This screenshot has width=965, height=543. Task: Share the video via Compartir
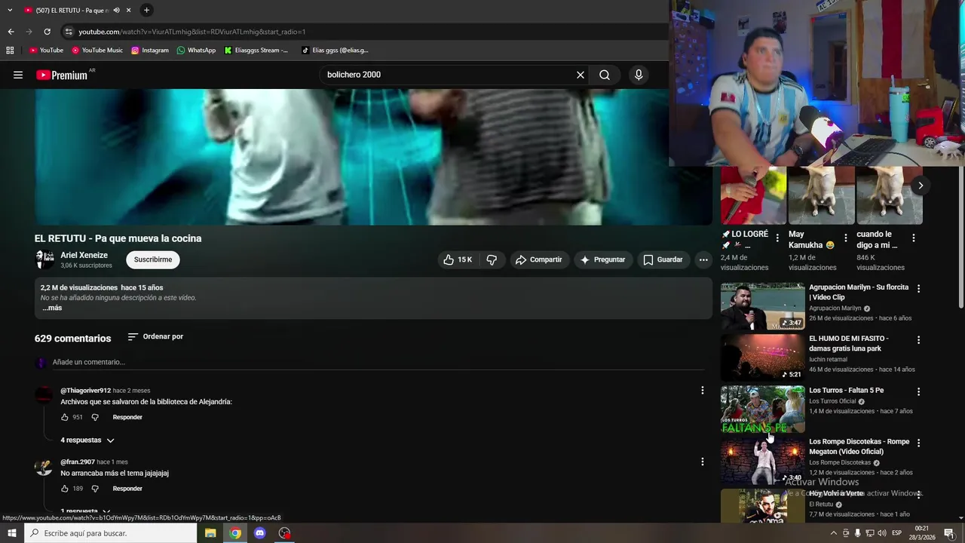pos(539,259)
